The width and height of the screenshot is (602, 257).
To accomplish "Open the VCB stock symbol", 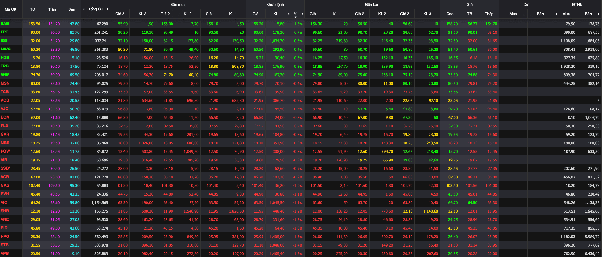I will click(x=5, y=177).
